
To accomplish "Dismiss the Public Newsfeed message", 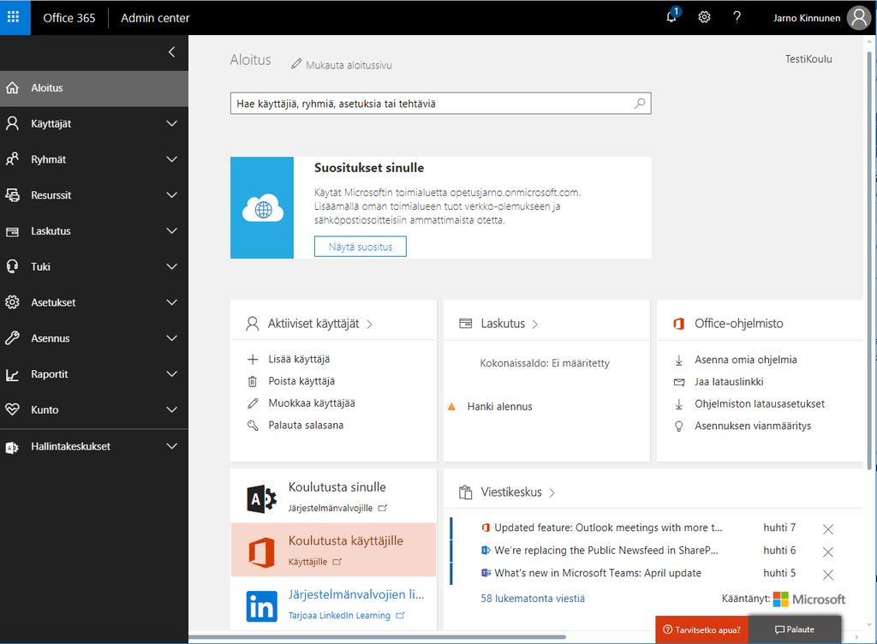I will [828, 552].
